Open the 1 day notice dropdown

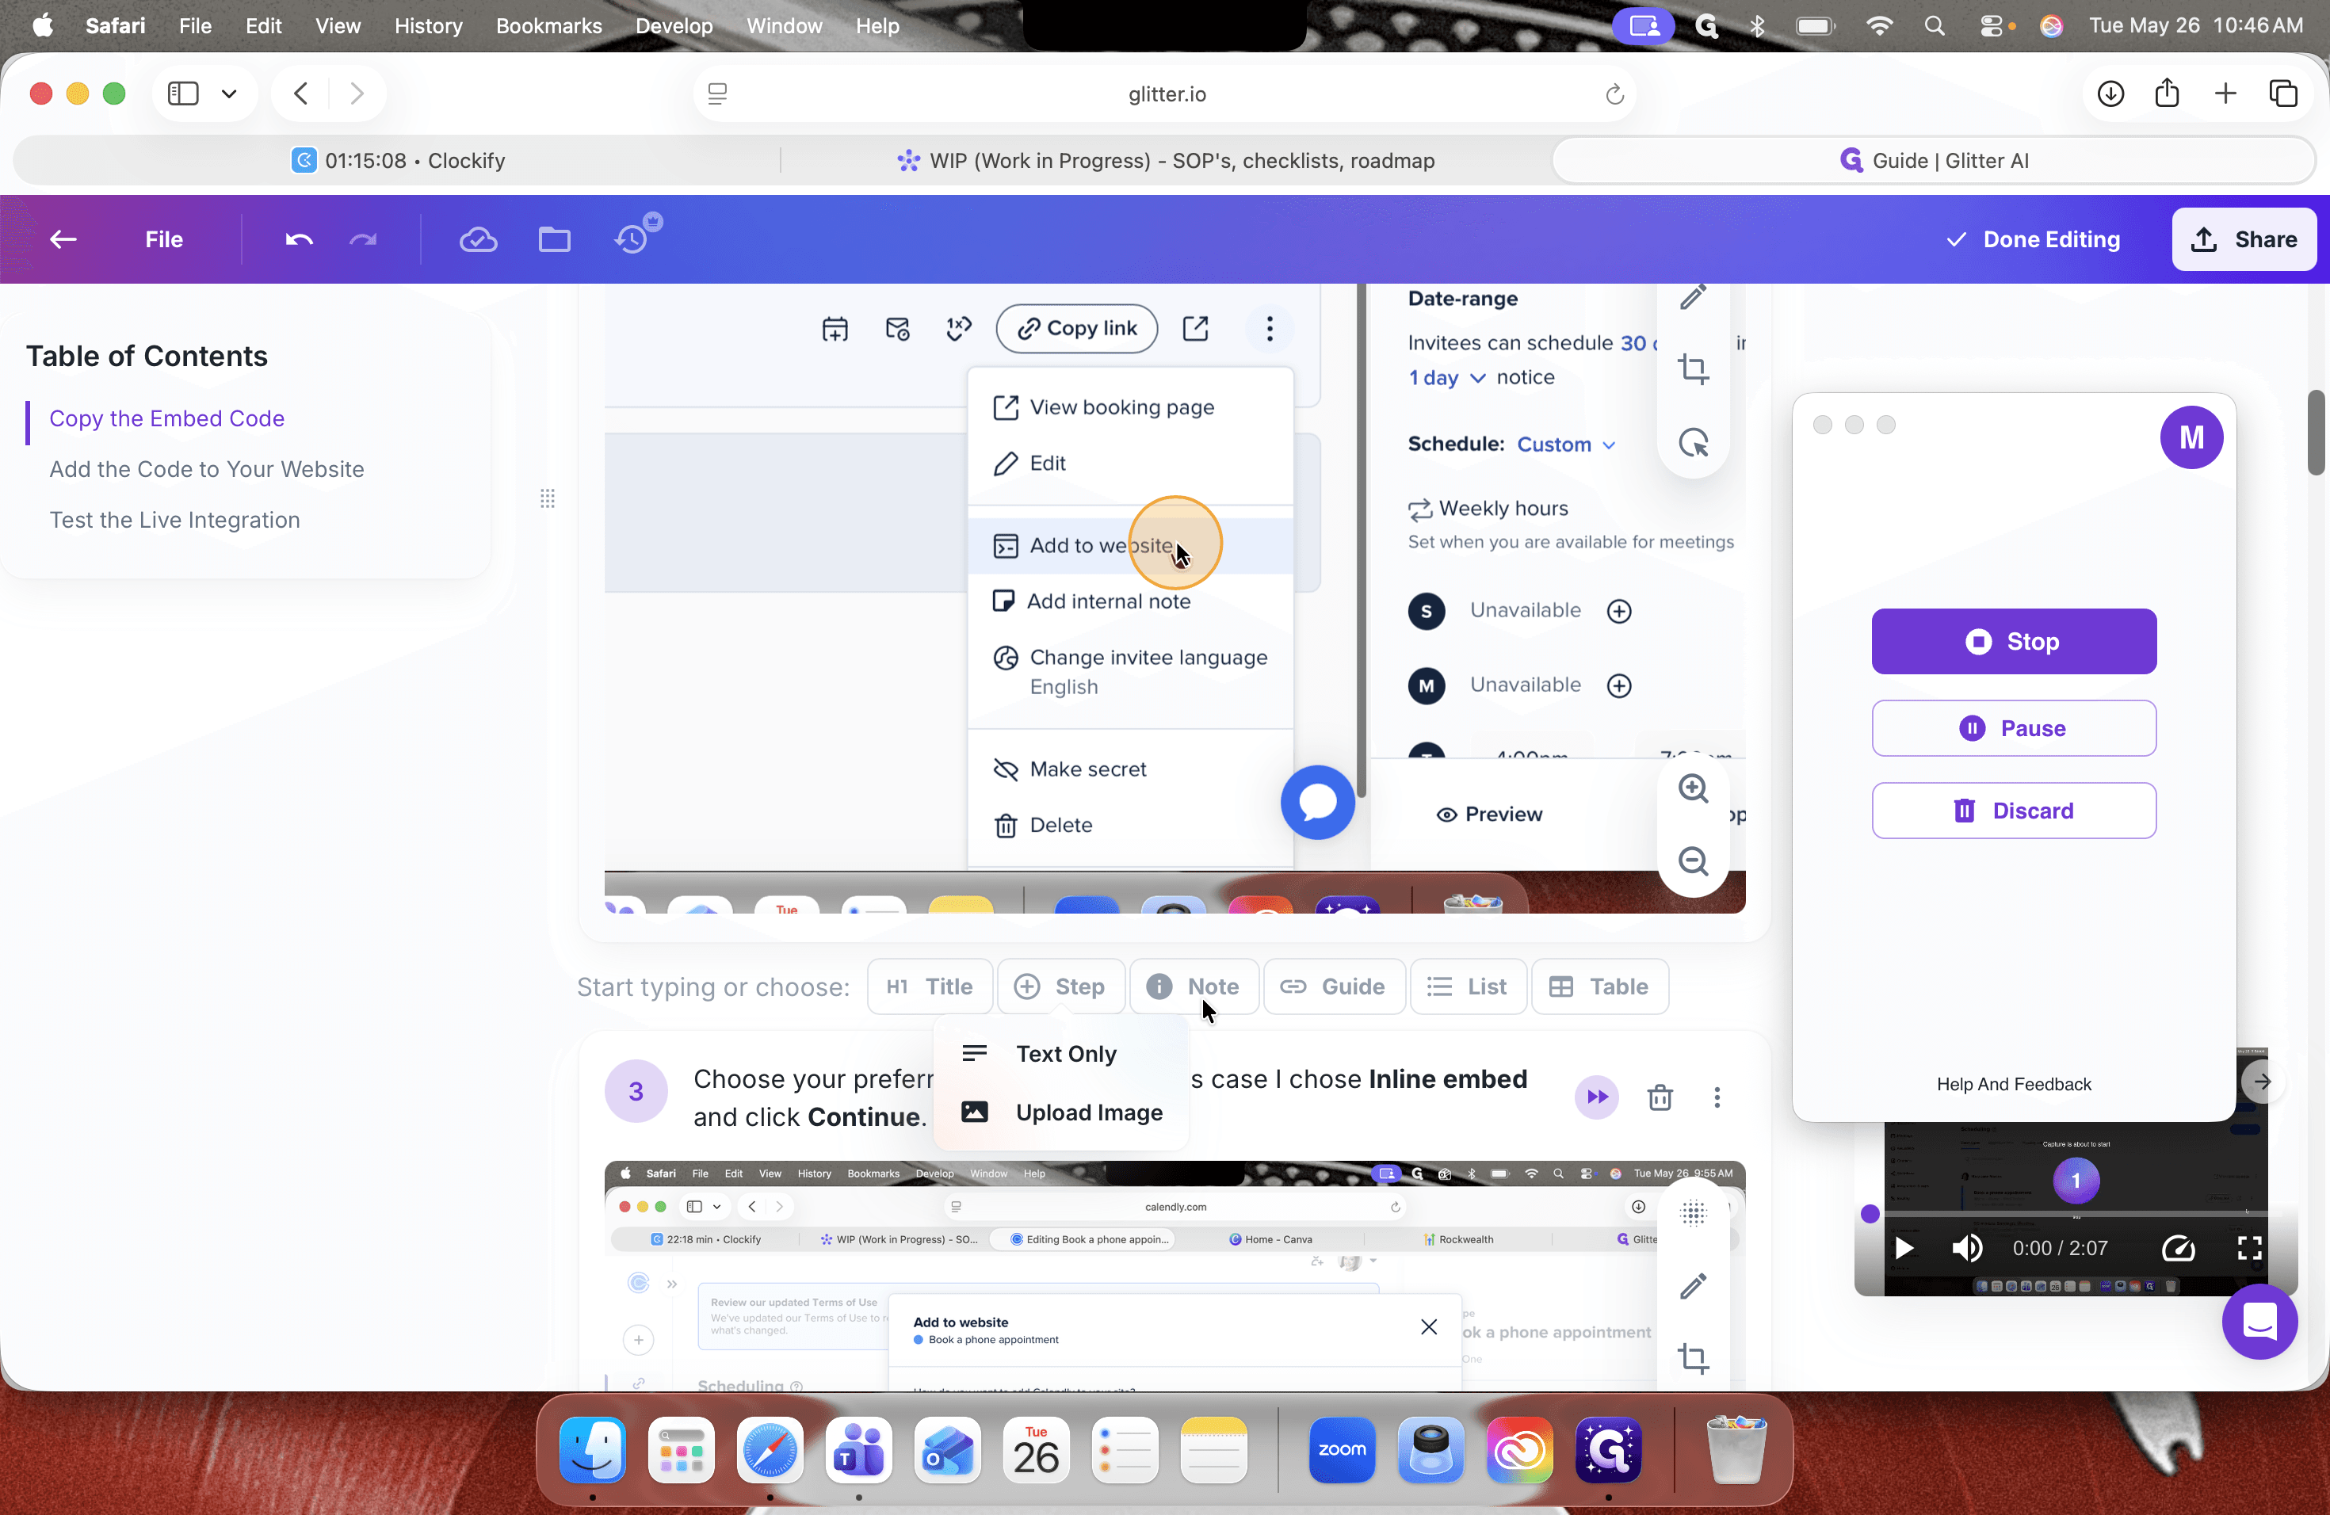pos(1447,378)
